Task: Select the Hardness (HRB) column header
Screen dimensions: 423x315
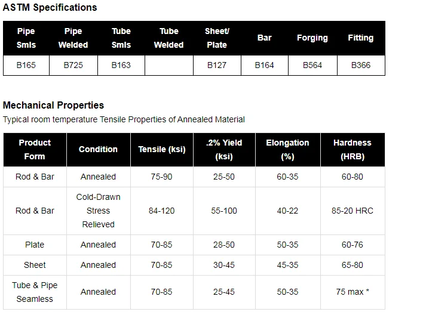Action: click(352, 150)
